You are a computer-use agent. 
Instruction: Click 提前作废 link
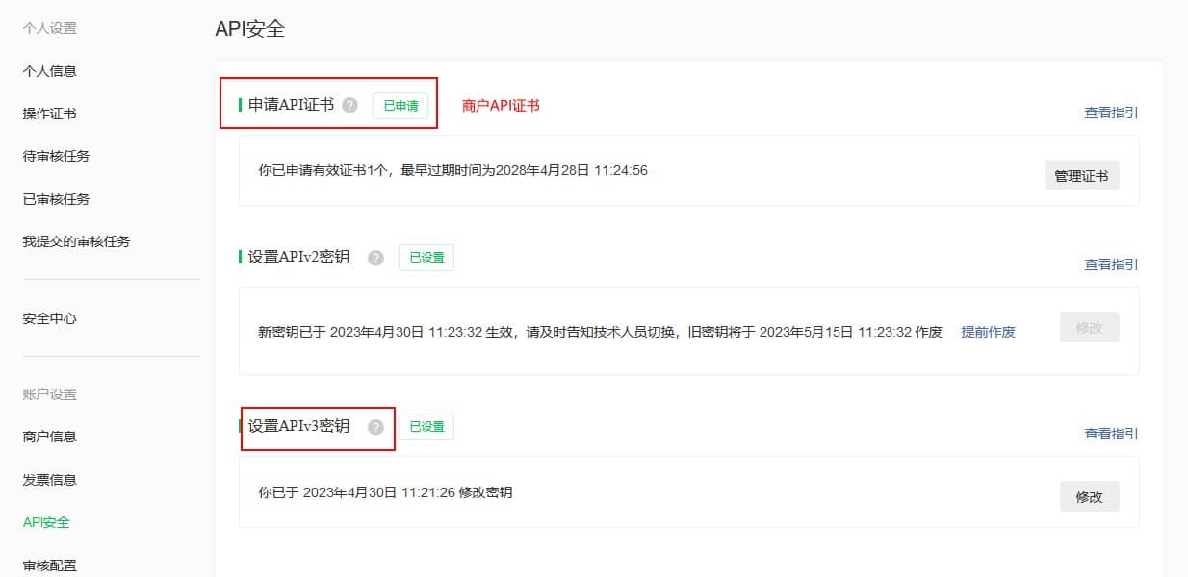tap(988, 332)
